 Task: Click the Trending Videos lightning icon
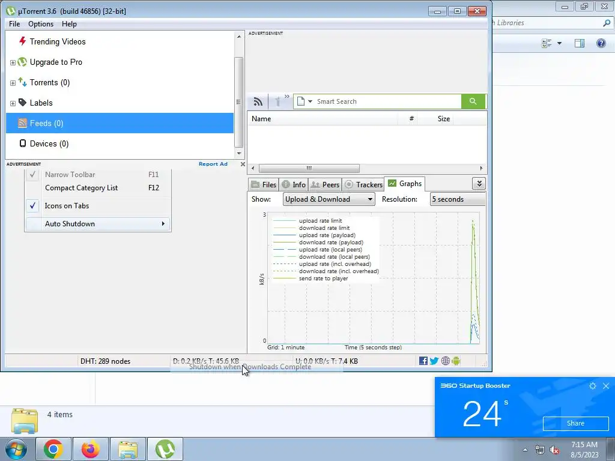pos(22,41)
